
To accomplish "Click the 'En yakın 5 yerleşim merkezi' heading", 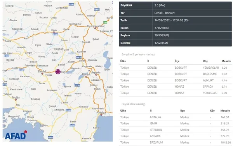I will 138,54.
